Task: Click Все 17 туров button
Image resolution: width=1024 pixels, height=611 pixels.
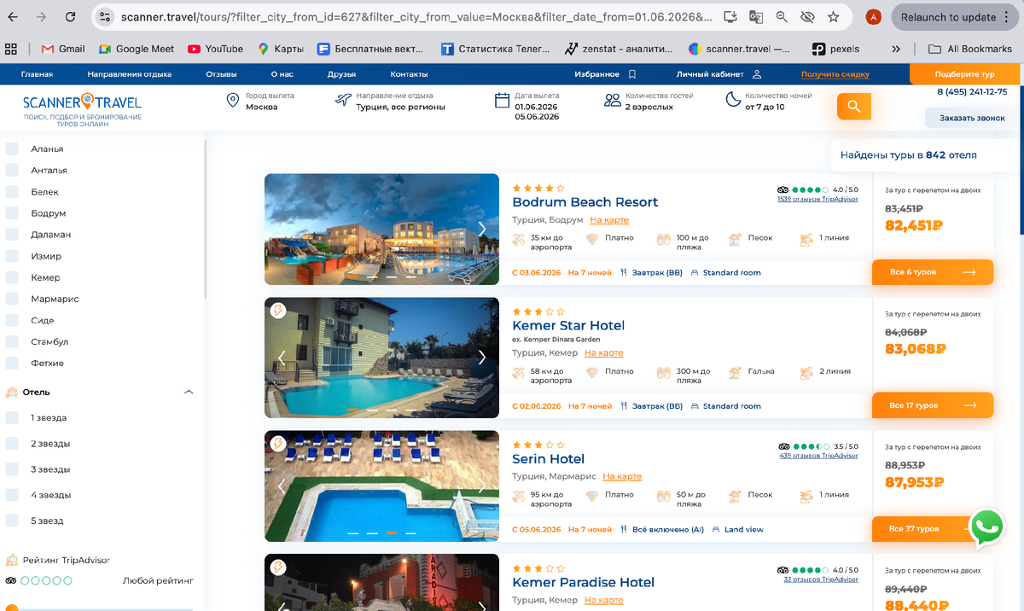Action: click(933, 405)
